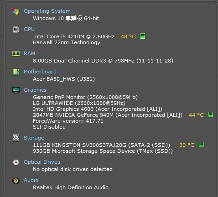The image size is (218, 197).
Task: Click the Windows flag Operating System icon
Action: tap(16, 11)
